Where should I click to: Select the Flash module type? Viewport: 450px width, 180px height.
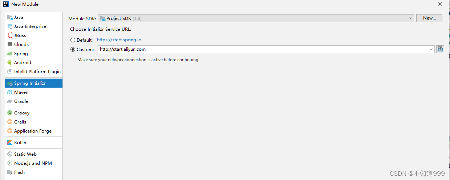[34, 172]
